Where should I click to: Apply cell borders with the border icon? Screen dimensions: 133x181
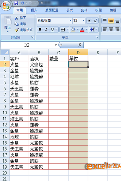(x=63, y=30)
